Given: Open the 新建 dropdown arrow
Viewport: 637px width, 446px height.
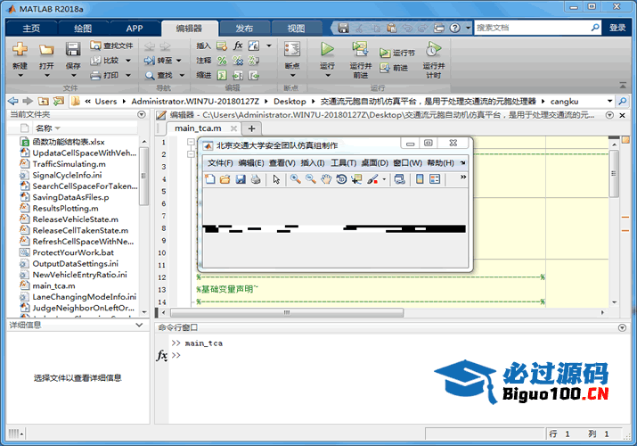Looking at the screenshot, I should point(20,76).
